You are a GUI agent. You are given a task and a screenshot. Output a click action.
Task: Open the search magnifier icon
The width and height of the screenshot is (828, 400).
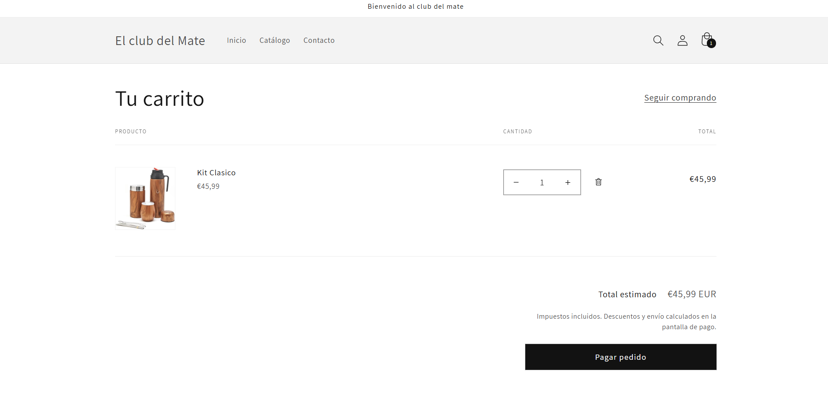click(658, 41)
